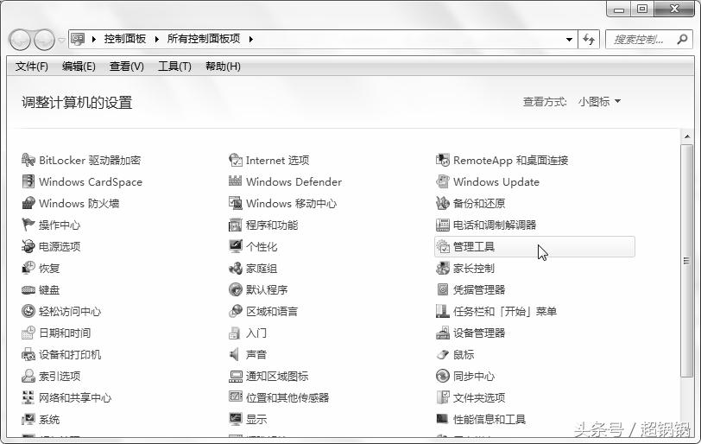701x444 pixels.
Task: Open the recent pages dropdown beside Forward
Action: [61, 40]
